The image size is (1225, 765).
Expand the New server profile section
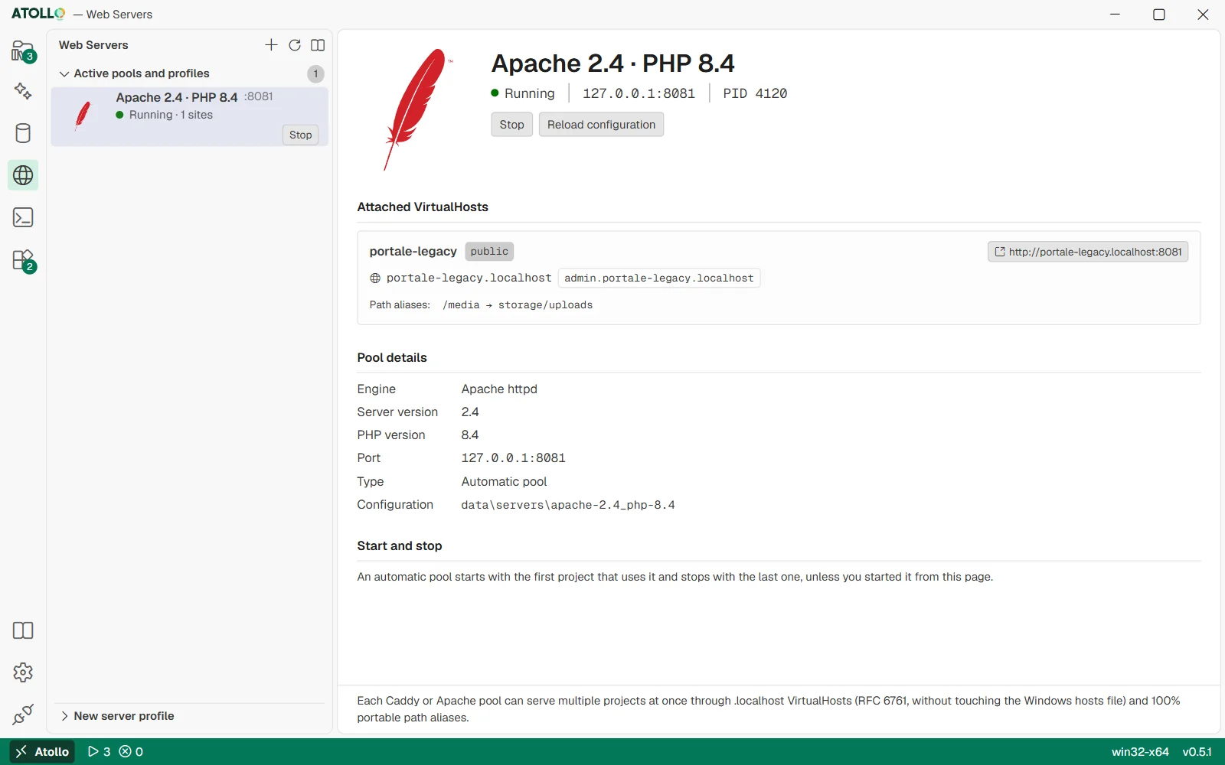(117, 716)
